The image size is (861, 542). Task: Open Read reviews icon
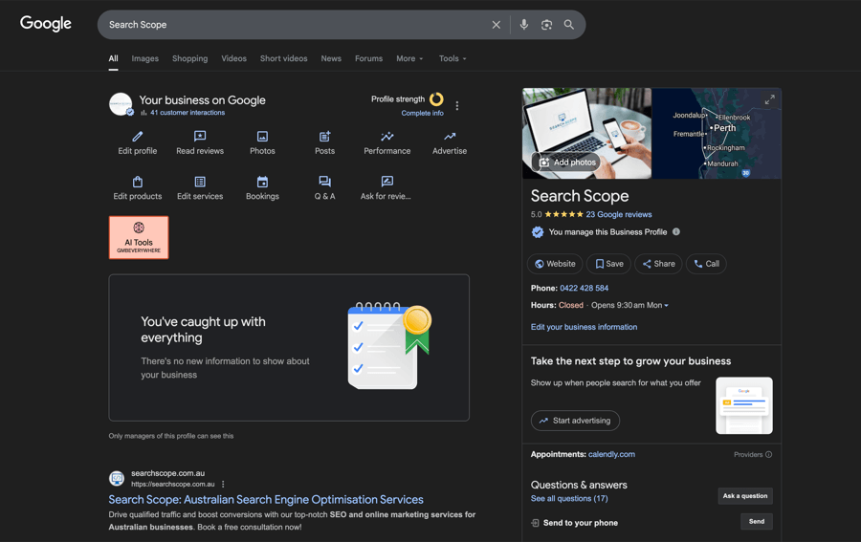(200, 136)
